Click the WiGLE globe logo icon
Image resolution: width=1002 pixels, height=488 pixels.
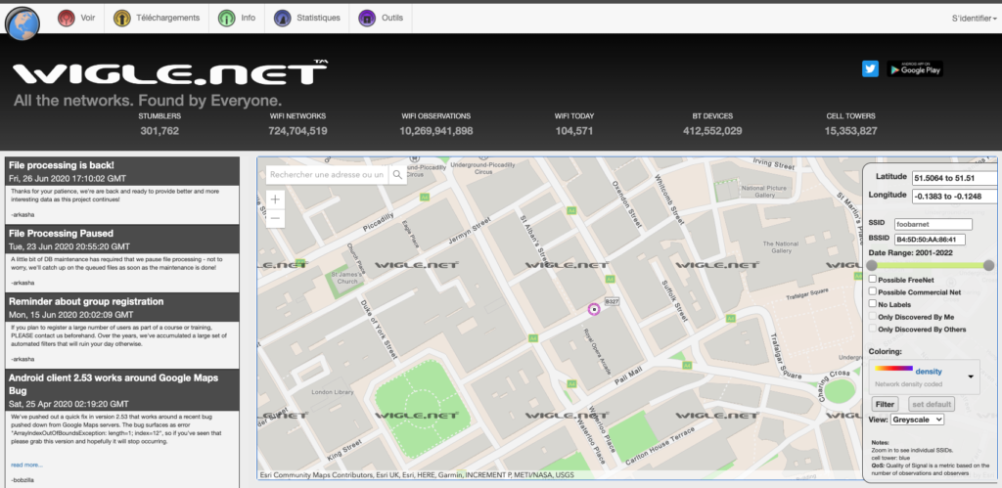23,22
